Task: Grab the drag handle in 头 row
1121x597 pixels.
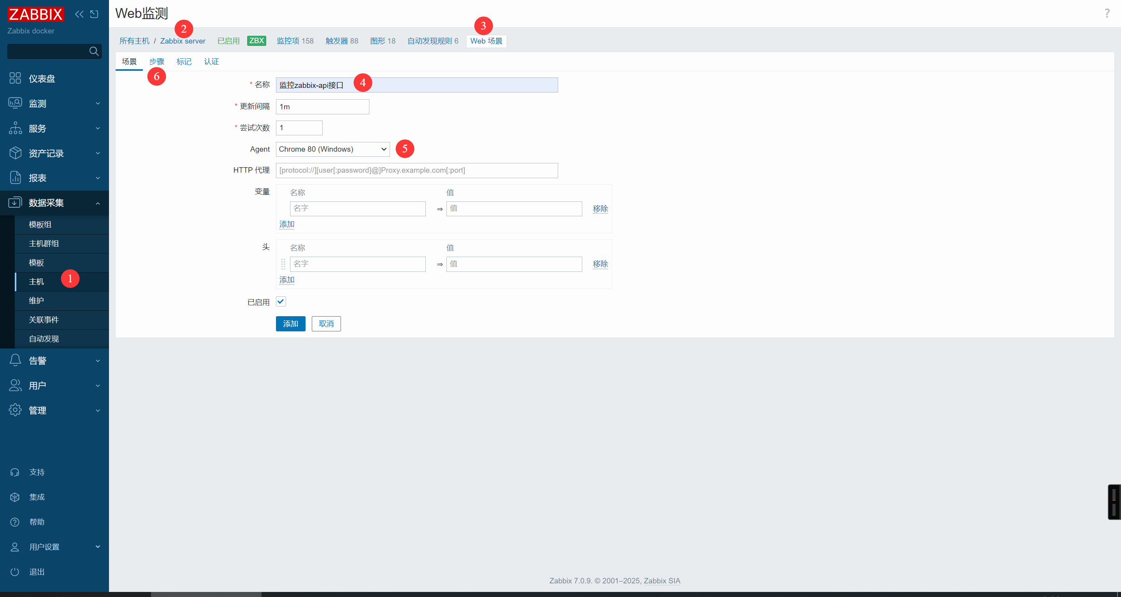Action: [x=283, y=264]
